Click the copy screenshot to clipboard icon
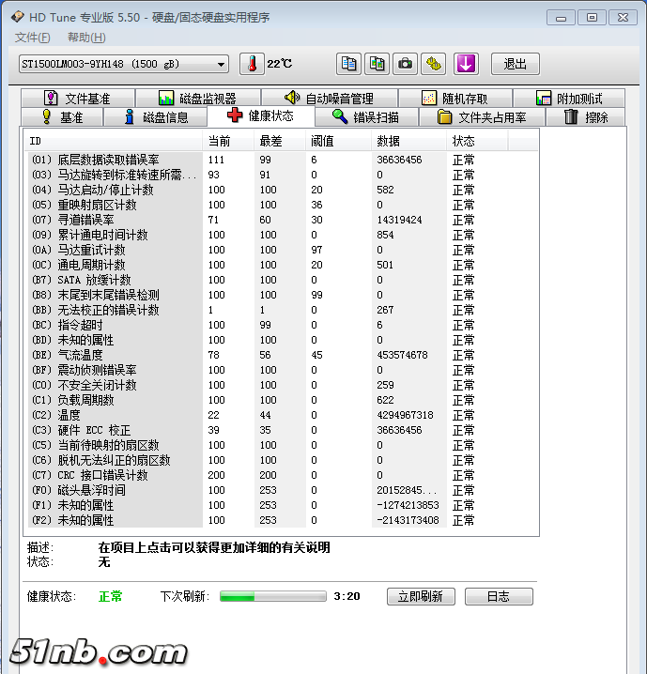Viewport: 647px width, 674px height. [x=377, y=64]
